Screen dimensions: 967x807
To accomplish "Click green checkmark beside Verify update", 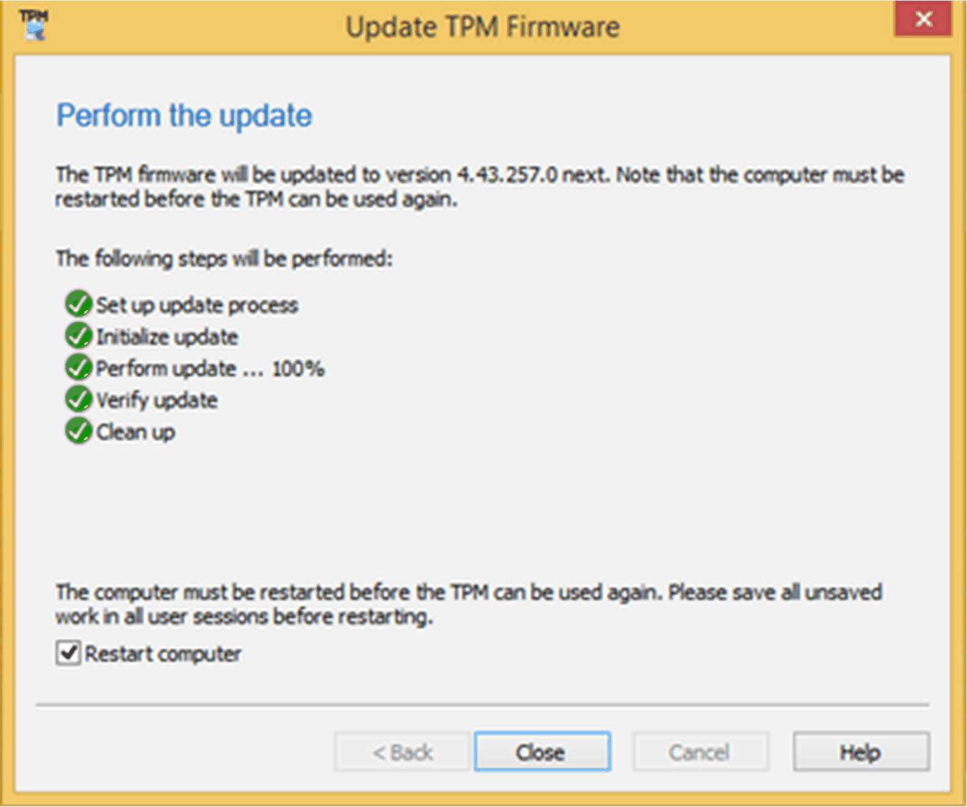I will point(78,399).
